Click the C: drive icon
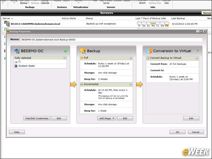Screen dimensions: 212x159 [x=16, y=62]
